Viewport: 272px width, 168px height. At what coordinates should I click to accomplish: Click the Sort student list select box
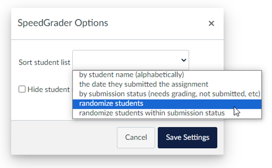point(130,60)
